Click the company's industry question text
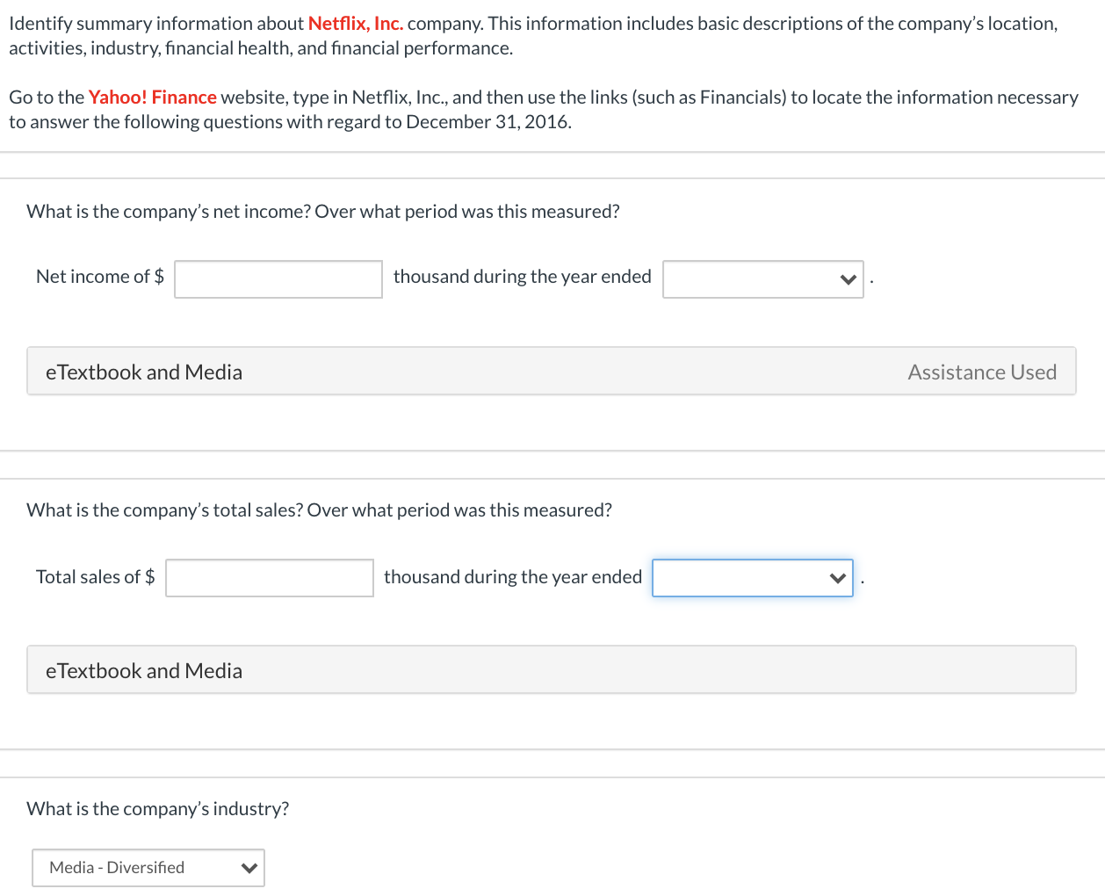 pos(158,809)
